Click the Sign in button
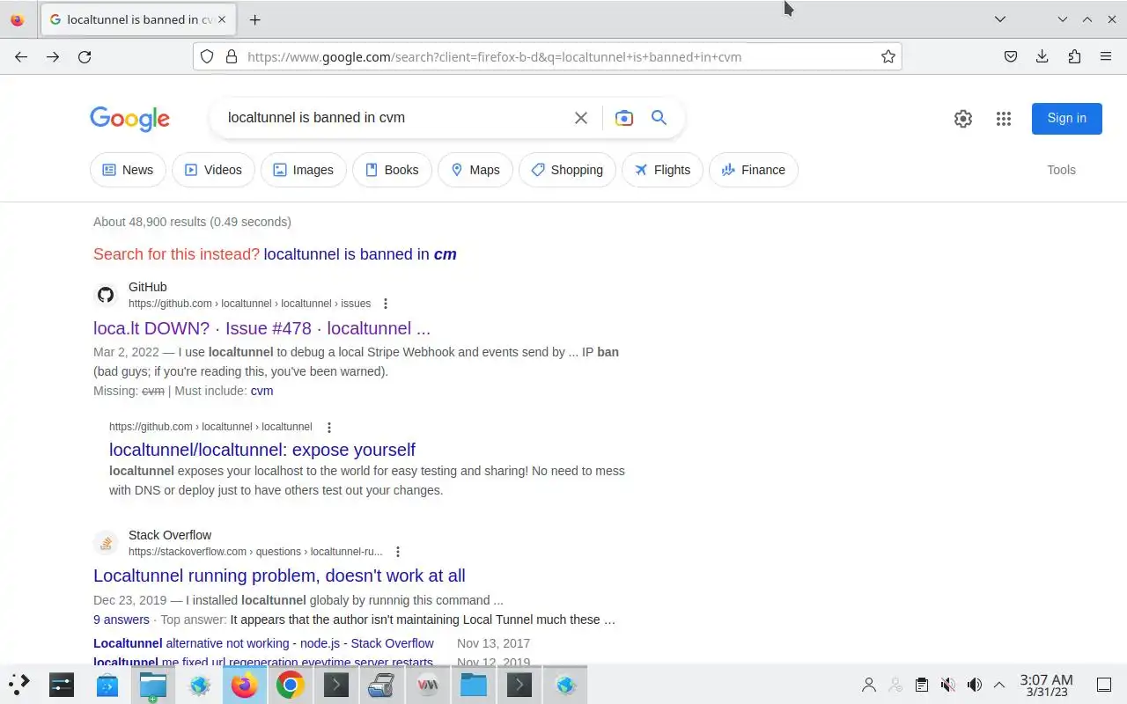This screenshot has width=1127, height=704. tap(1066, 118)
